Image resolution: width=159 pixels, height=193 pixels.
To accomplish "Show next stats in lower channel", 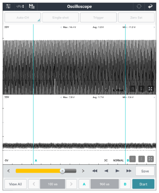I will coord(154,97).
